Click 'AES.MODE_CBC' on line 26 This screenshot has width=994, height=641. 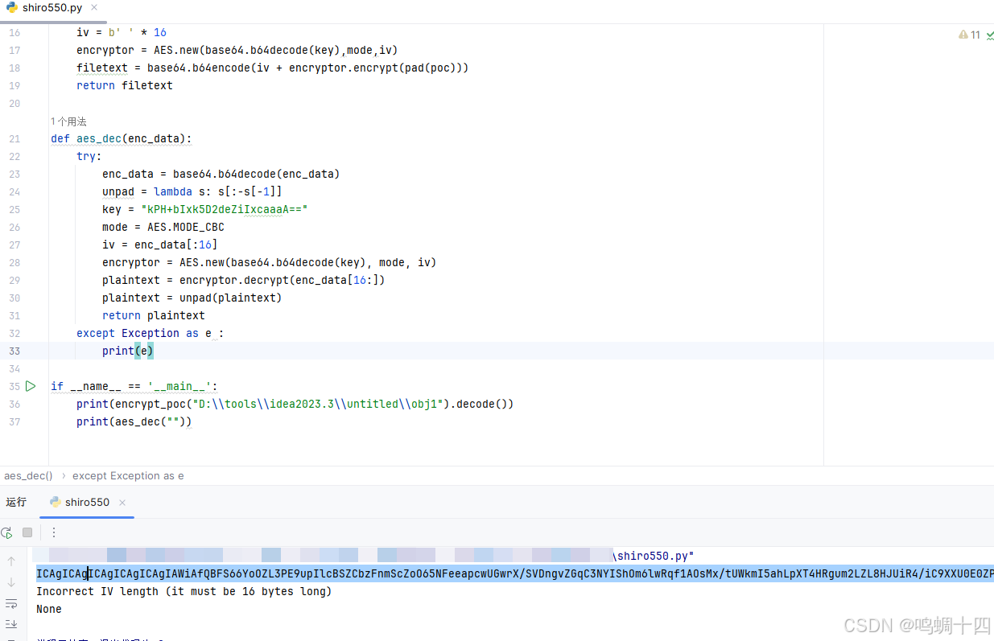(186, 227)
